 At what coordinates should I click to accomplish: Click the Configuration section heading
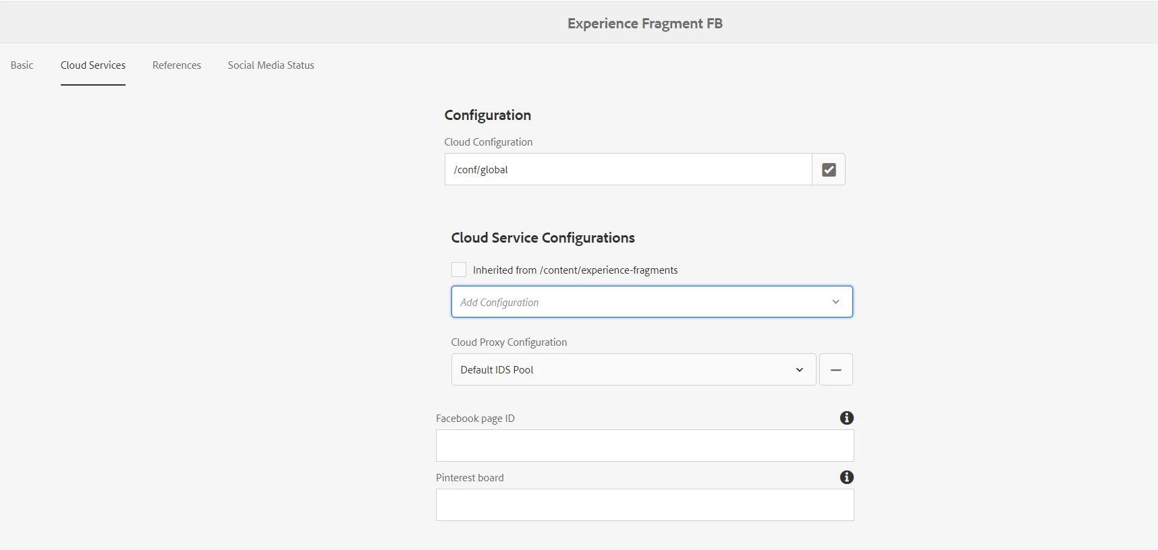click(x=487, y=115)
